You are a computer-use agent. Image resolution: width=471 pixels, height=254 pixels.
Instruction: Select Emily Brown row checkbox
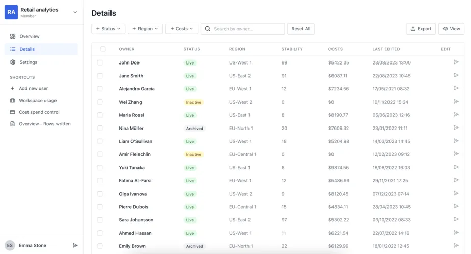click(100, 246)
